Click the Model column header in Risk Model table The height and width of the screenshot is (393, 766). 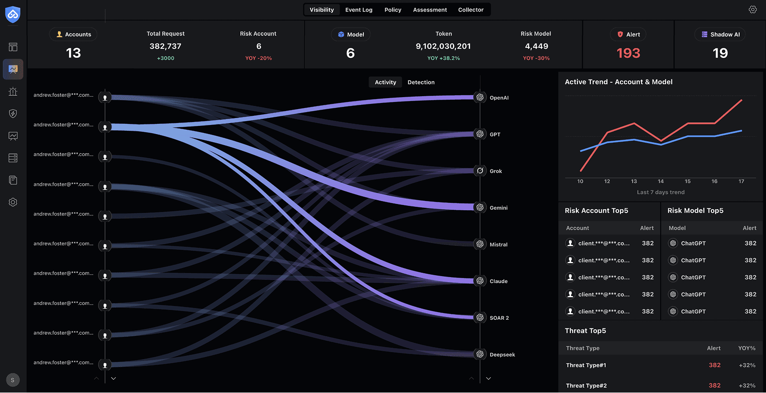[677, 228]
